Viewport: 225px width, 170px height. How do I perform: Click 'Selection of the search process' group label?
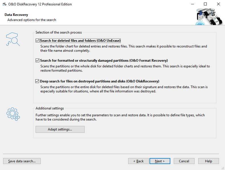(x=59, y=32)
